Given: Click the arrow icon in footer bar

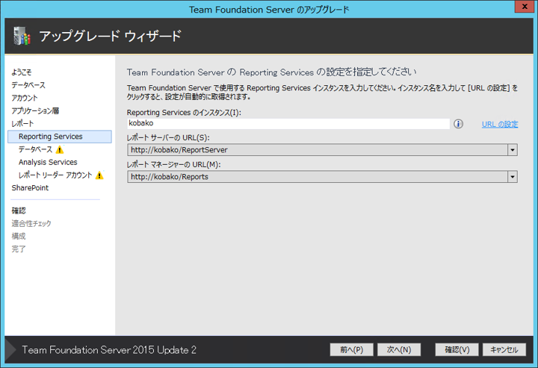Looking at the screenshot, I should (10, 349).
